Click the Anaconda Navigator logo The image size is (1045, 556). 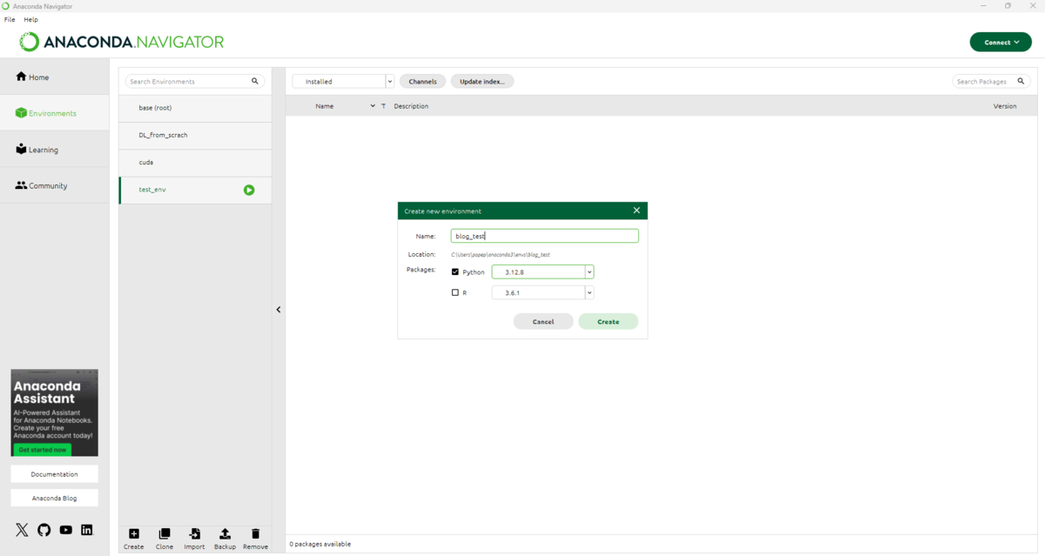(x=122, y=42)
